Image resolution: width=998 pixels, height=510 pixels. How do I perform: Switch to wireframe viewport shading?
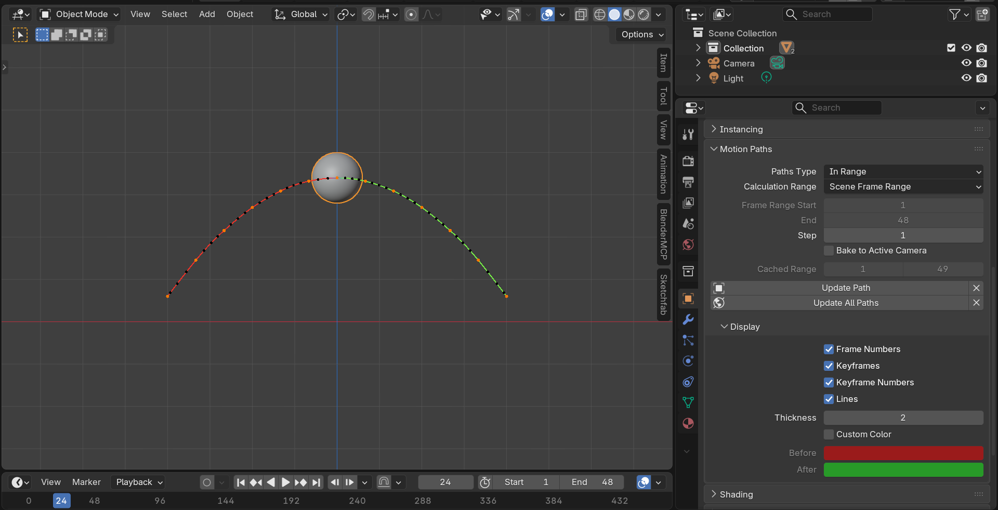click(x=599, y=15)
